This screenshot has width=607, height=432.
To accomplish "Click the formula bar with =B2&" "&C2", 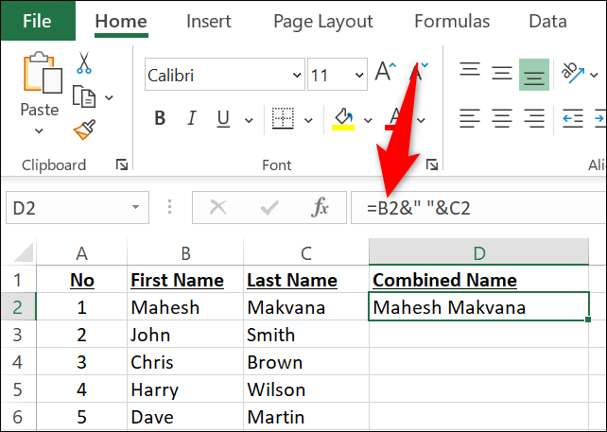I will [x=478, y=207].
